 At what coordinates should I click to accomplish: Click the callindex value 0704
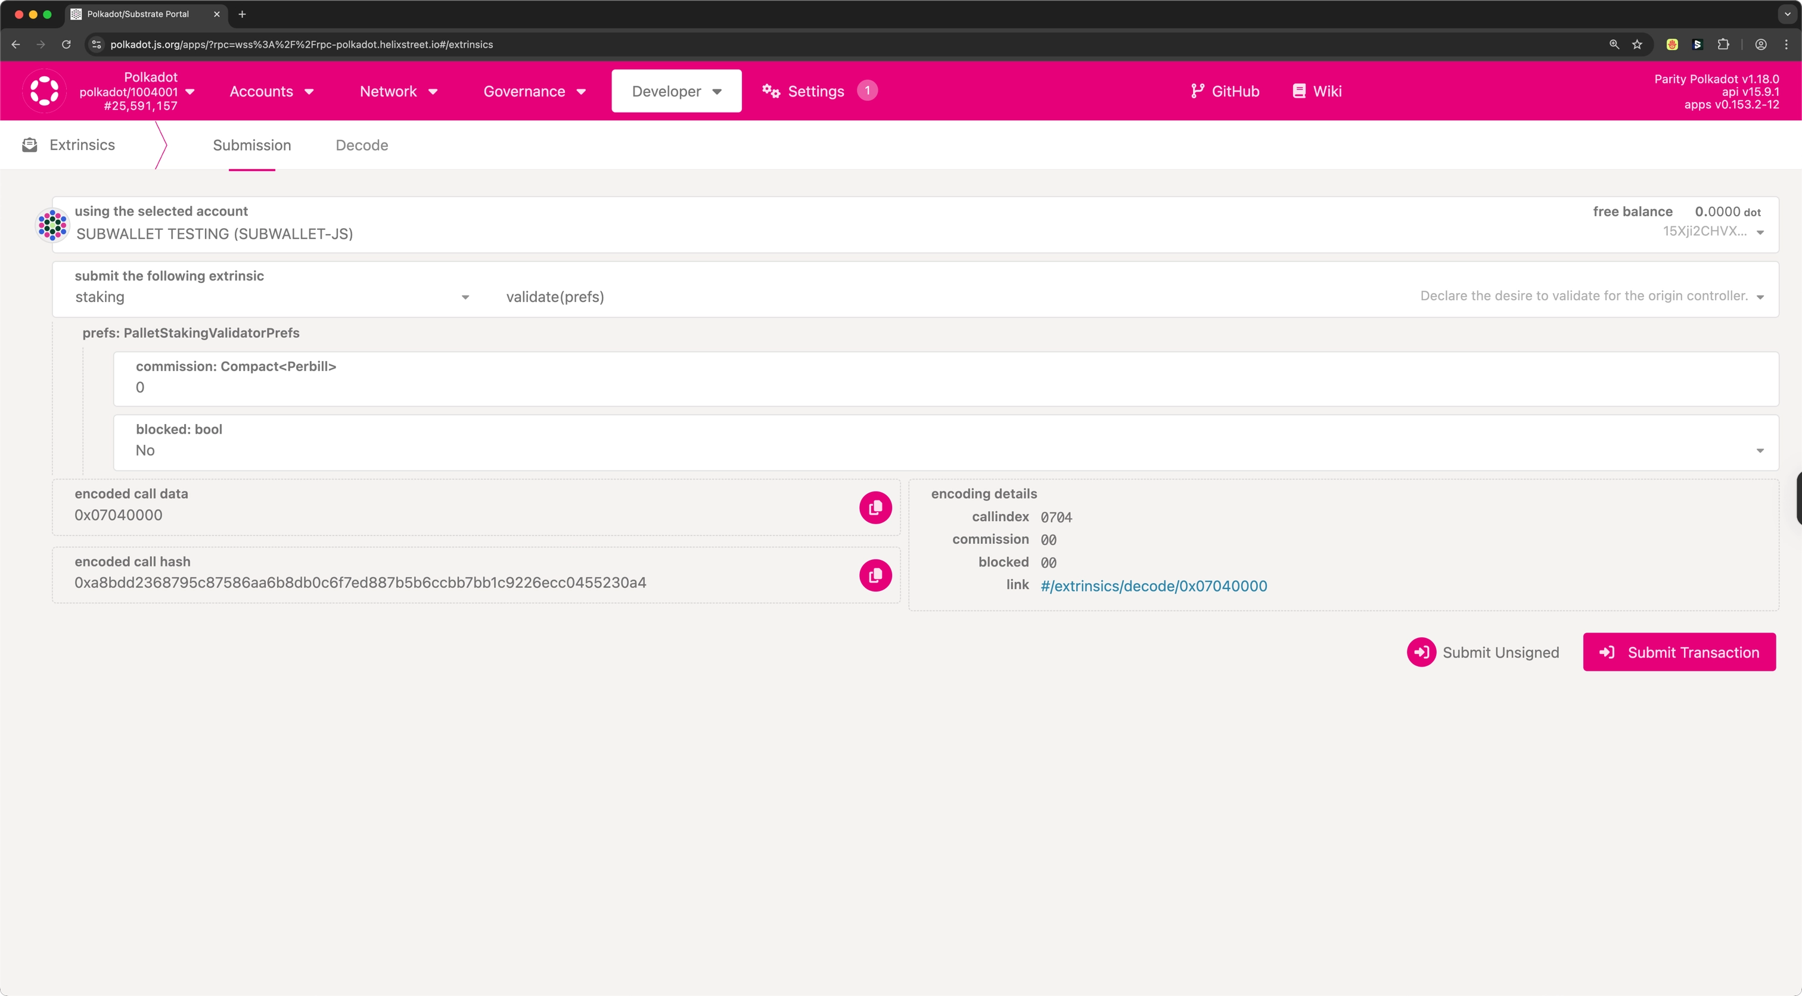coord(1055,517)
